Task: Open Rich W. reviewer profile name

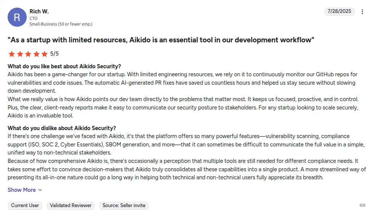Action: 39,11
